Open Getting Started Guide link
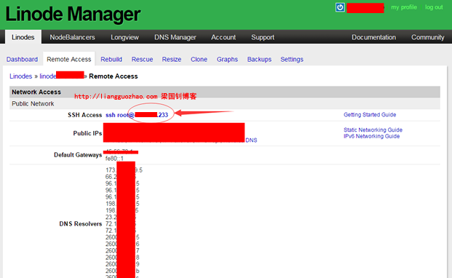The width and height of the screenshot is (452, 278). (370, 115)
